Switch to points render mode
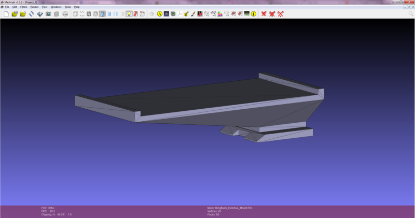 pyautogui.click(x=82, y=14)
